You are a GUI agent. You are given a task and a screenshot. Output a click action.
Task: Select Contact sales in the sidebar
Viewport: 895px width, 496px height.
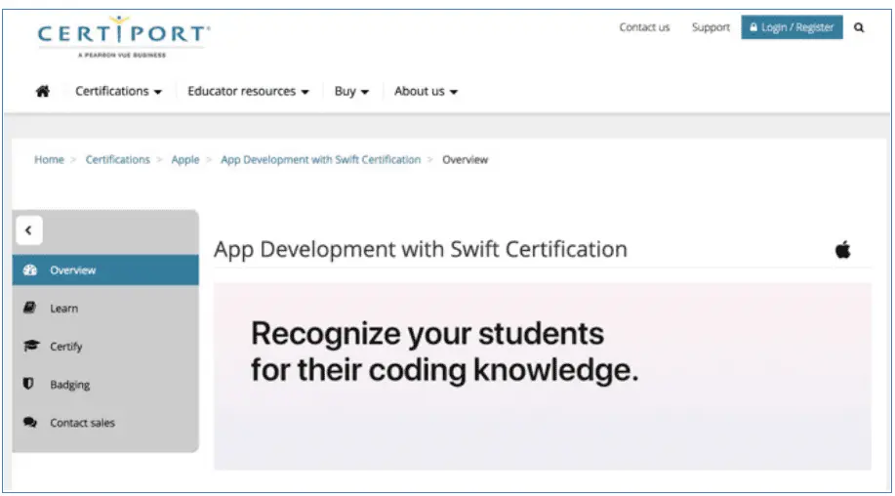coord(105,423)
